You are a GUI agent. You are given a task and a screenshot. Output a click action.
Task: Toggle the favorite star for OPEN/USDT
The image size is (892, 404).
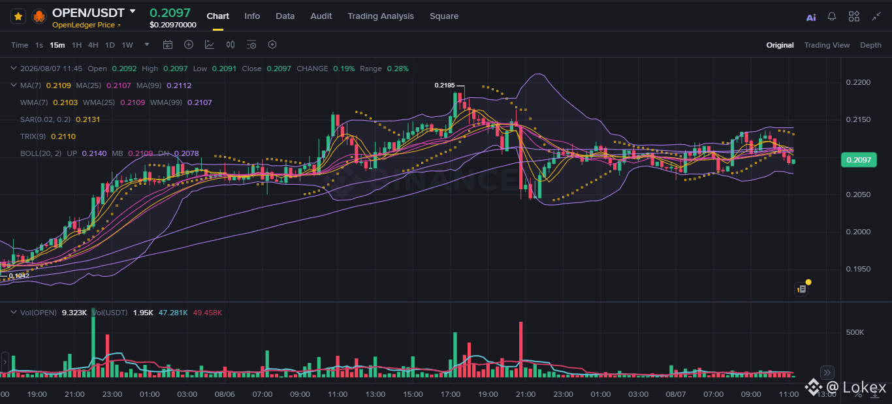click(18, 16)
